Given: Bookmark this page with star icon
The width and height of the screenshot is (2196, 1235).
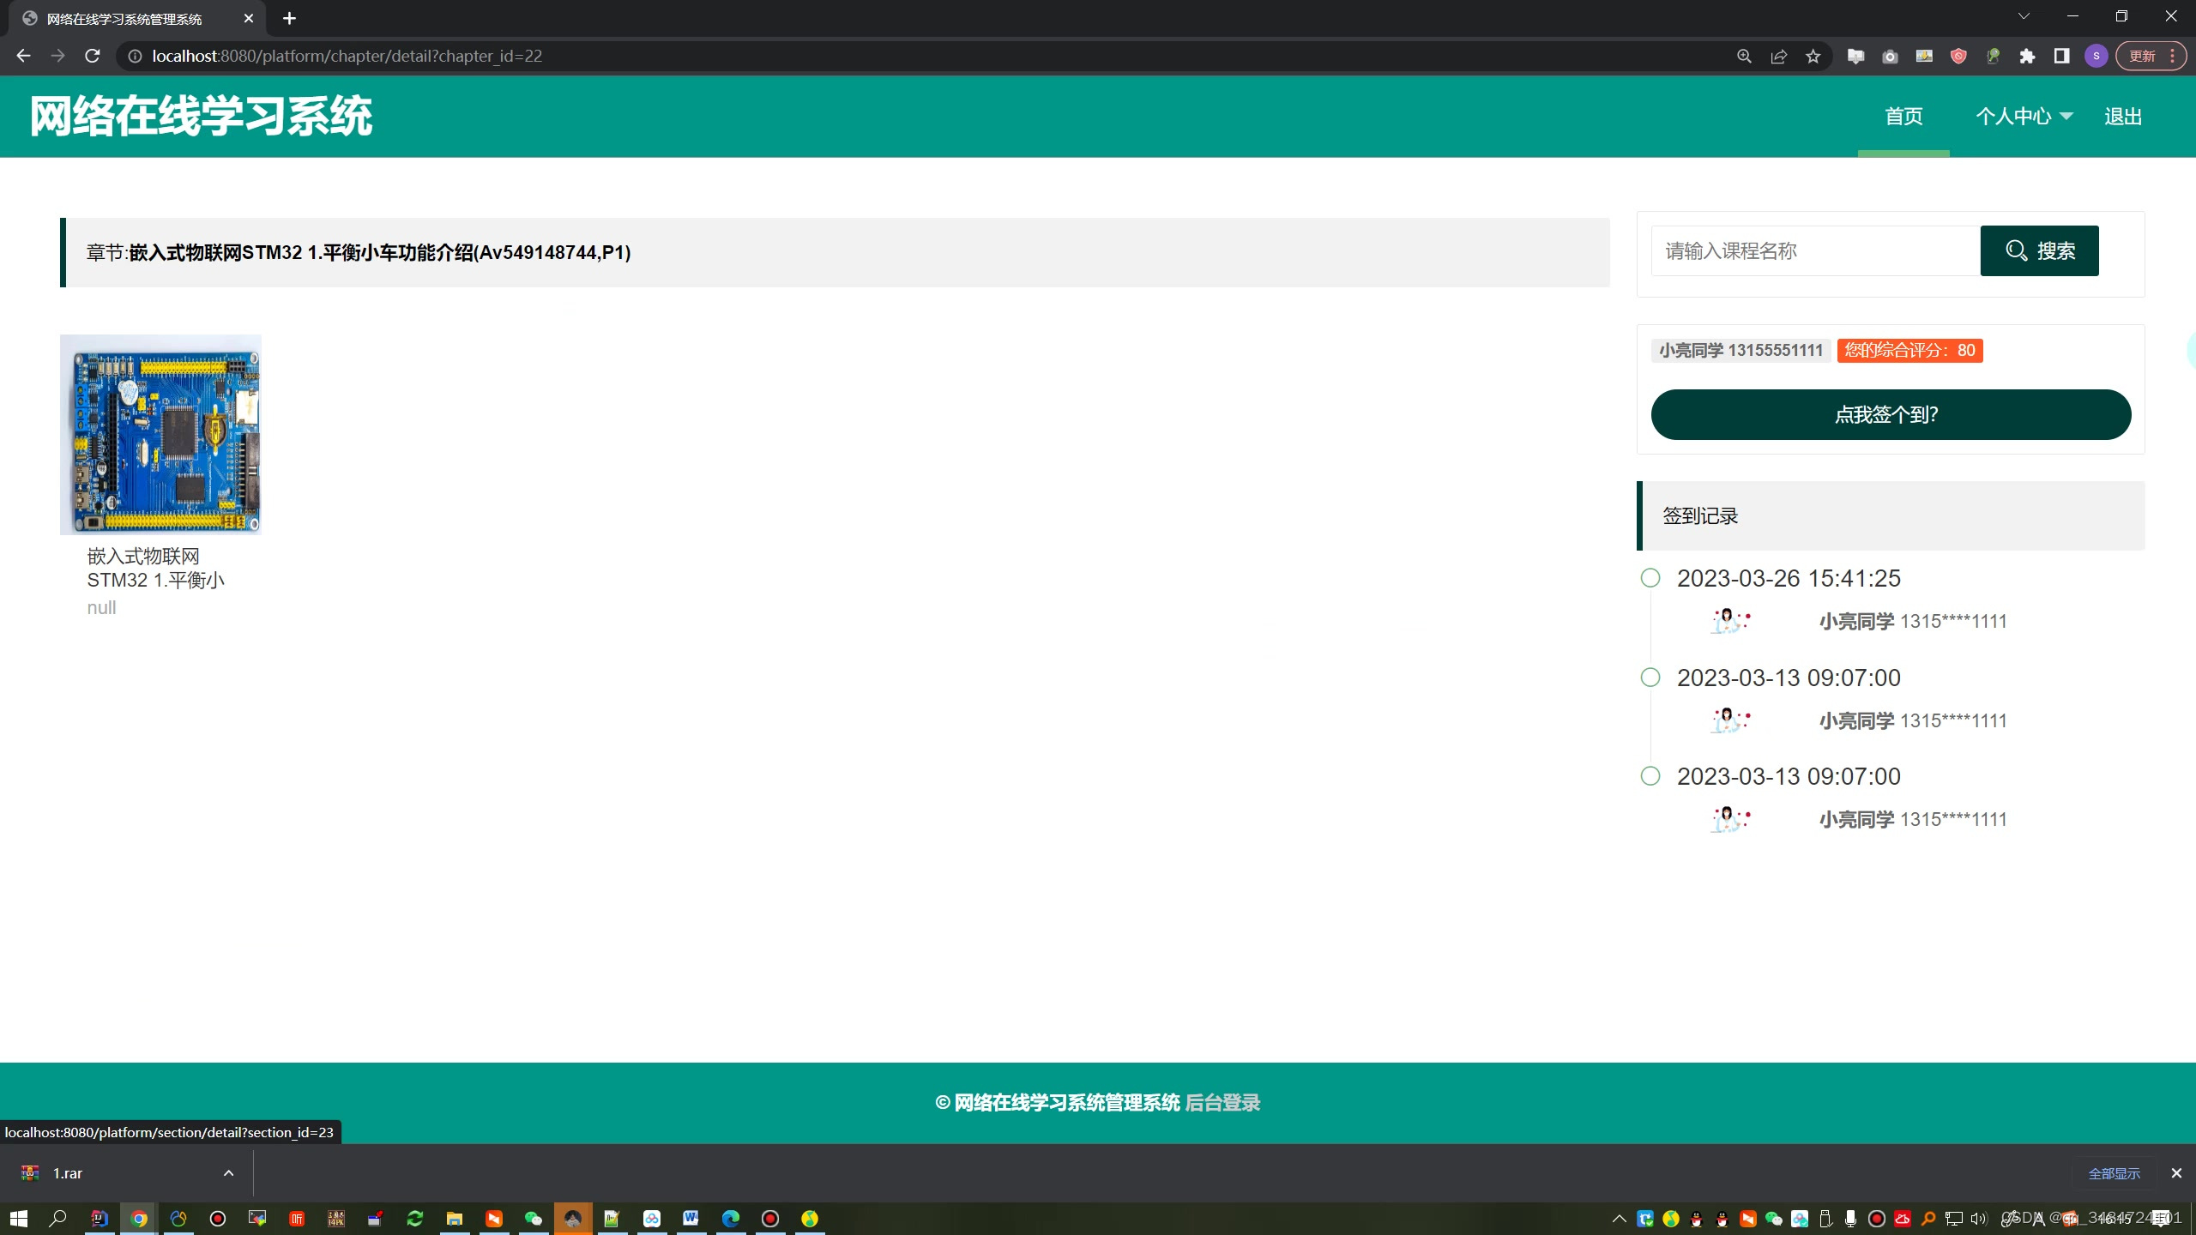Looking at the screenshot, I should [x=1813, y=57].
